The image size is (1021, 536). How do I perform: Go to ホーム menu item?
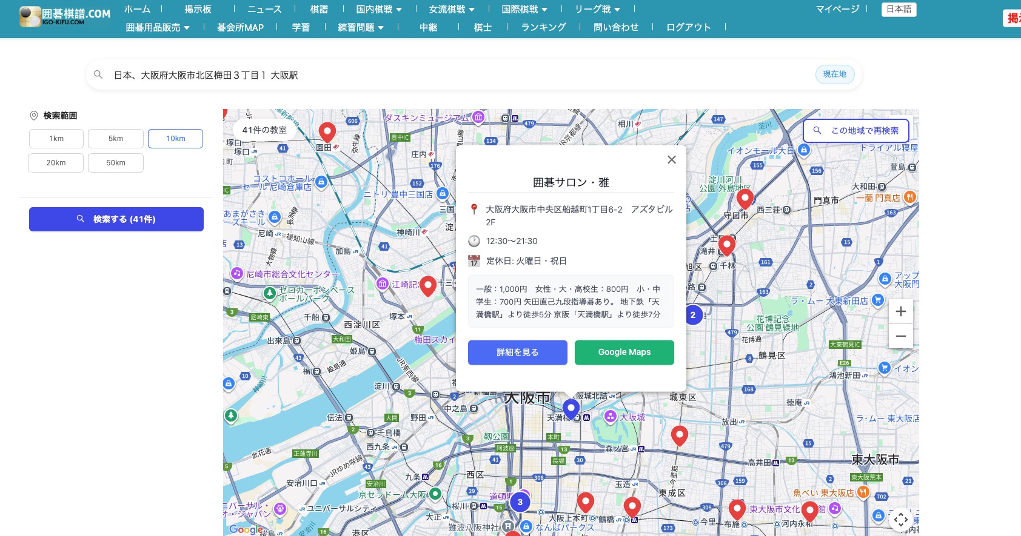tap(137, 9)
